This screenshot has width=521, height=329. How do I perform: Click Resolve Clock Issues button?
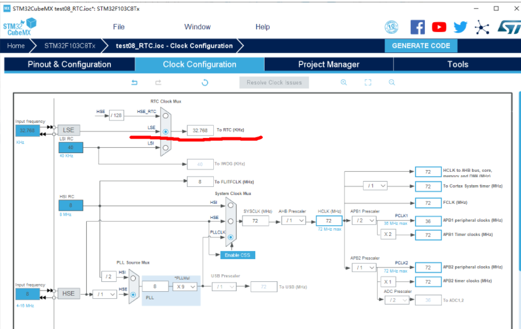coord(274,83)
